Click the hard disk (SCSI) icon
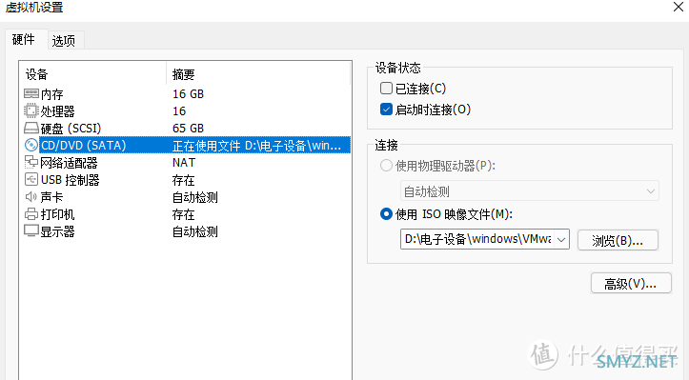Viewport: 689px width, 380px height. (31, 128)
